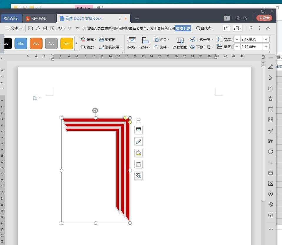The width and height of the screenshot is (282, 245).
Task: Click Bring Forward (上移一层) button
Action: click(x=201, y=39)
